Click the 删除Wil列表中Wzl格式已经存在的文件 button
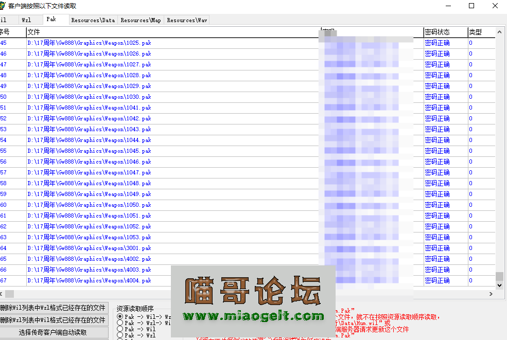 click(54, 307)
